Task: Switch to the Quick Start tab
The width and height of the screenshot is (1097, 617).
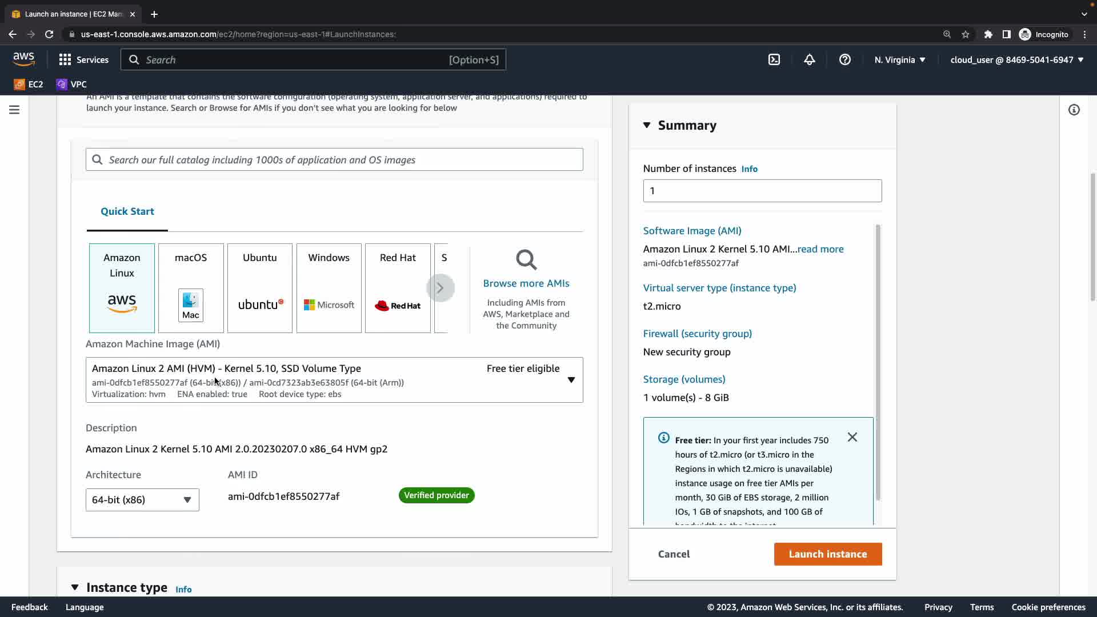Action: point(127,211)
